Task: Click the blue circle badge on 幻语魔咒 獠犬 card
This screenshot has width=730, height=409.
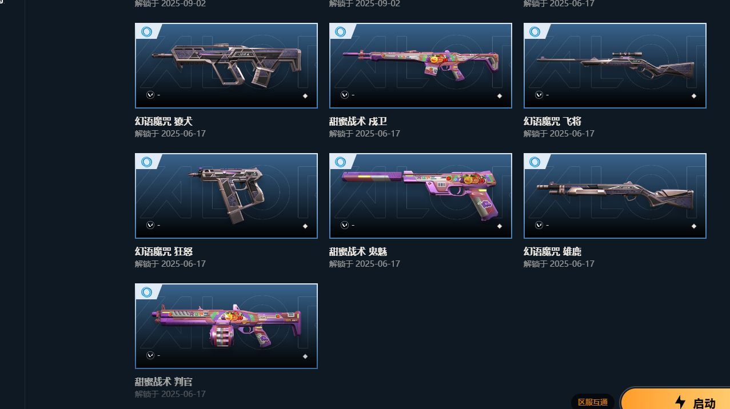Action: pos(146,32)
